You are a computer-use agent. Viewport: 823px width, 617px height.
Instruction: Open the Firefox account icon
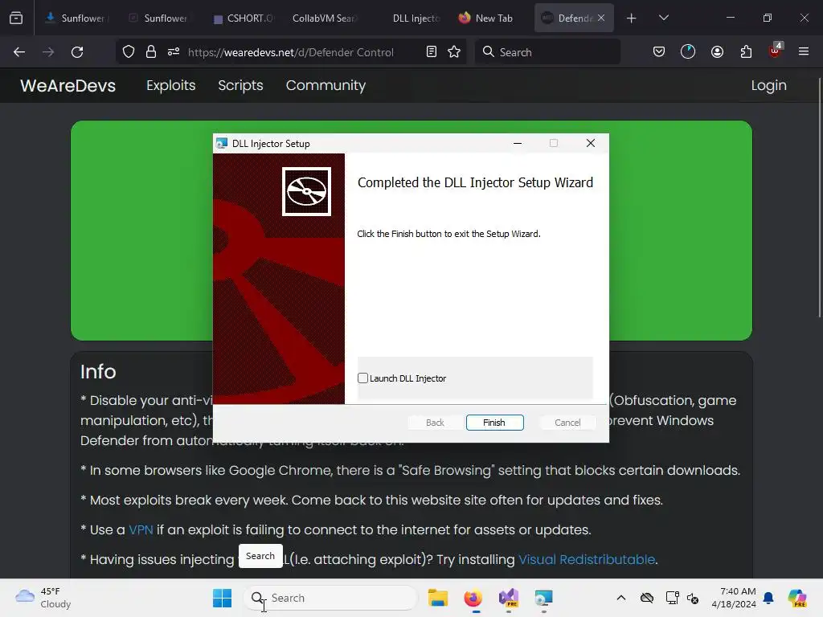(x=718, y=52)
